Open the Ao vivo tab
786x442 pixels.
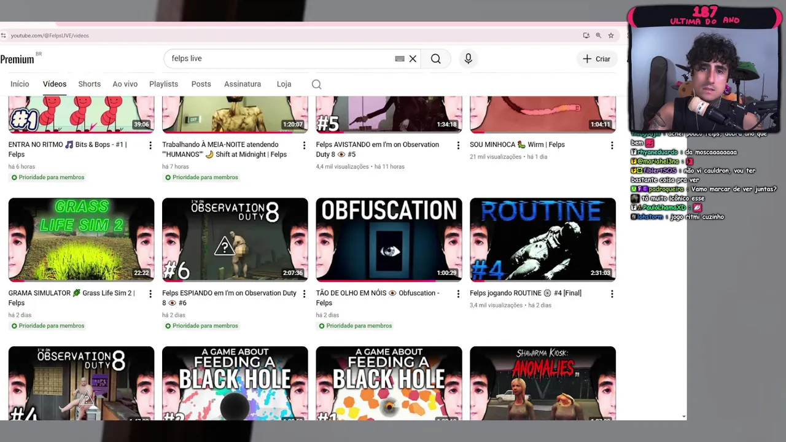(x=125, y=84)
